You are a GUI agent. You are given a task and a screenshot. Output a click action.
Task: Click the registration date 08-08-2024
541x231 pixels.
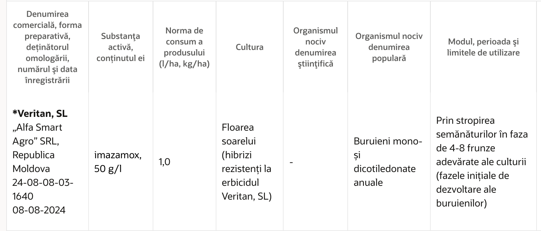tap(39, 210)
